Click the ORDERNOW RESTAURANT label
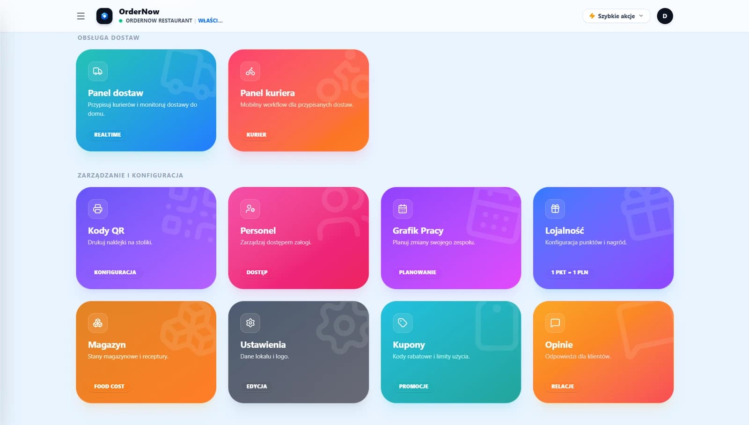749x425 pixels. coord(159,21)
